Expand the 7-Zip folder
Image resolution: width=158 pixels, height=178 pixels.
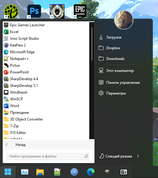click(46, 126)
